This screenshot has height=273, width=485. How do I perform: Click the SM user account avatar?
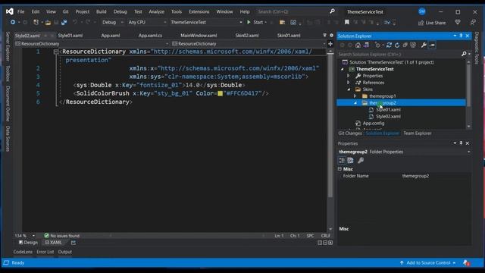(422, 12)
